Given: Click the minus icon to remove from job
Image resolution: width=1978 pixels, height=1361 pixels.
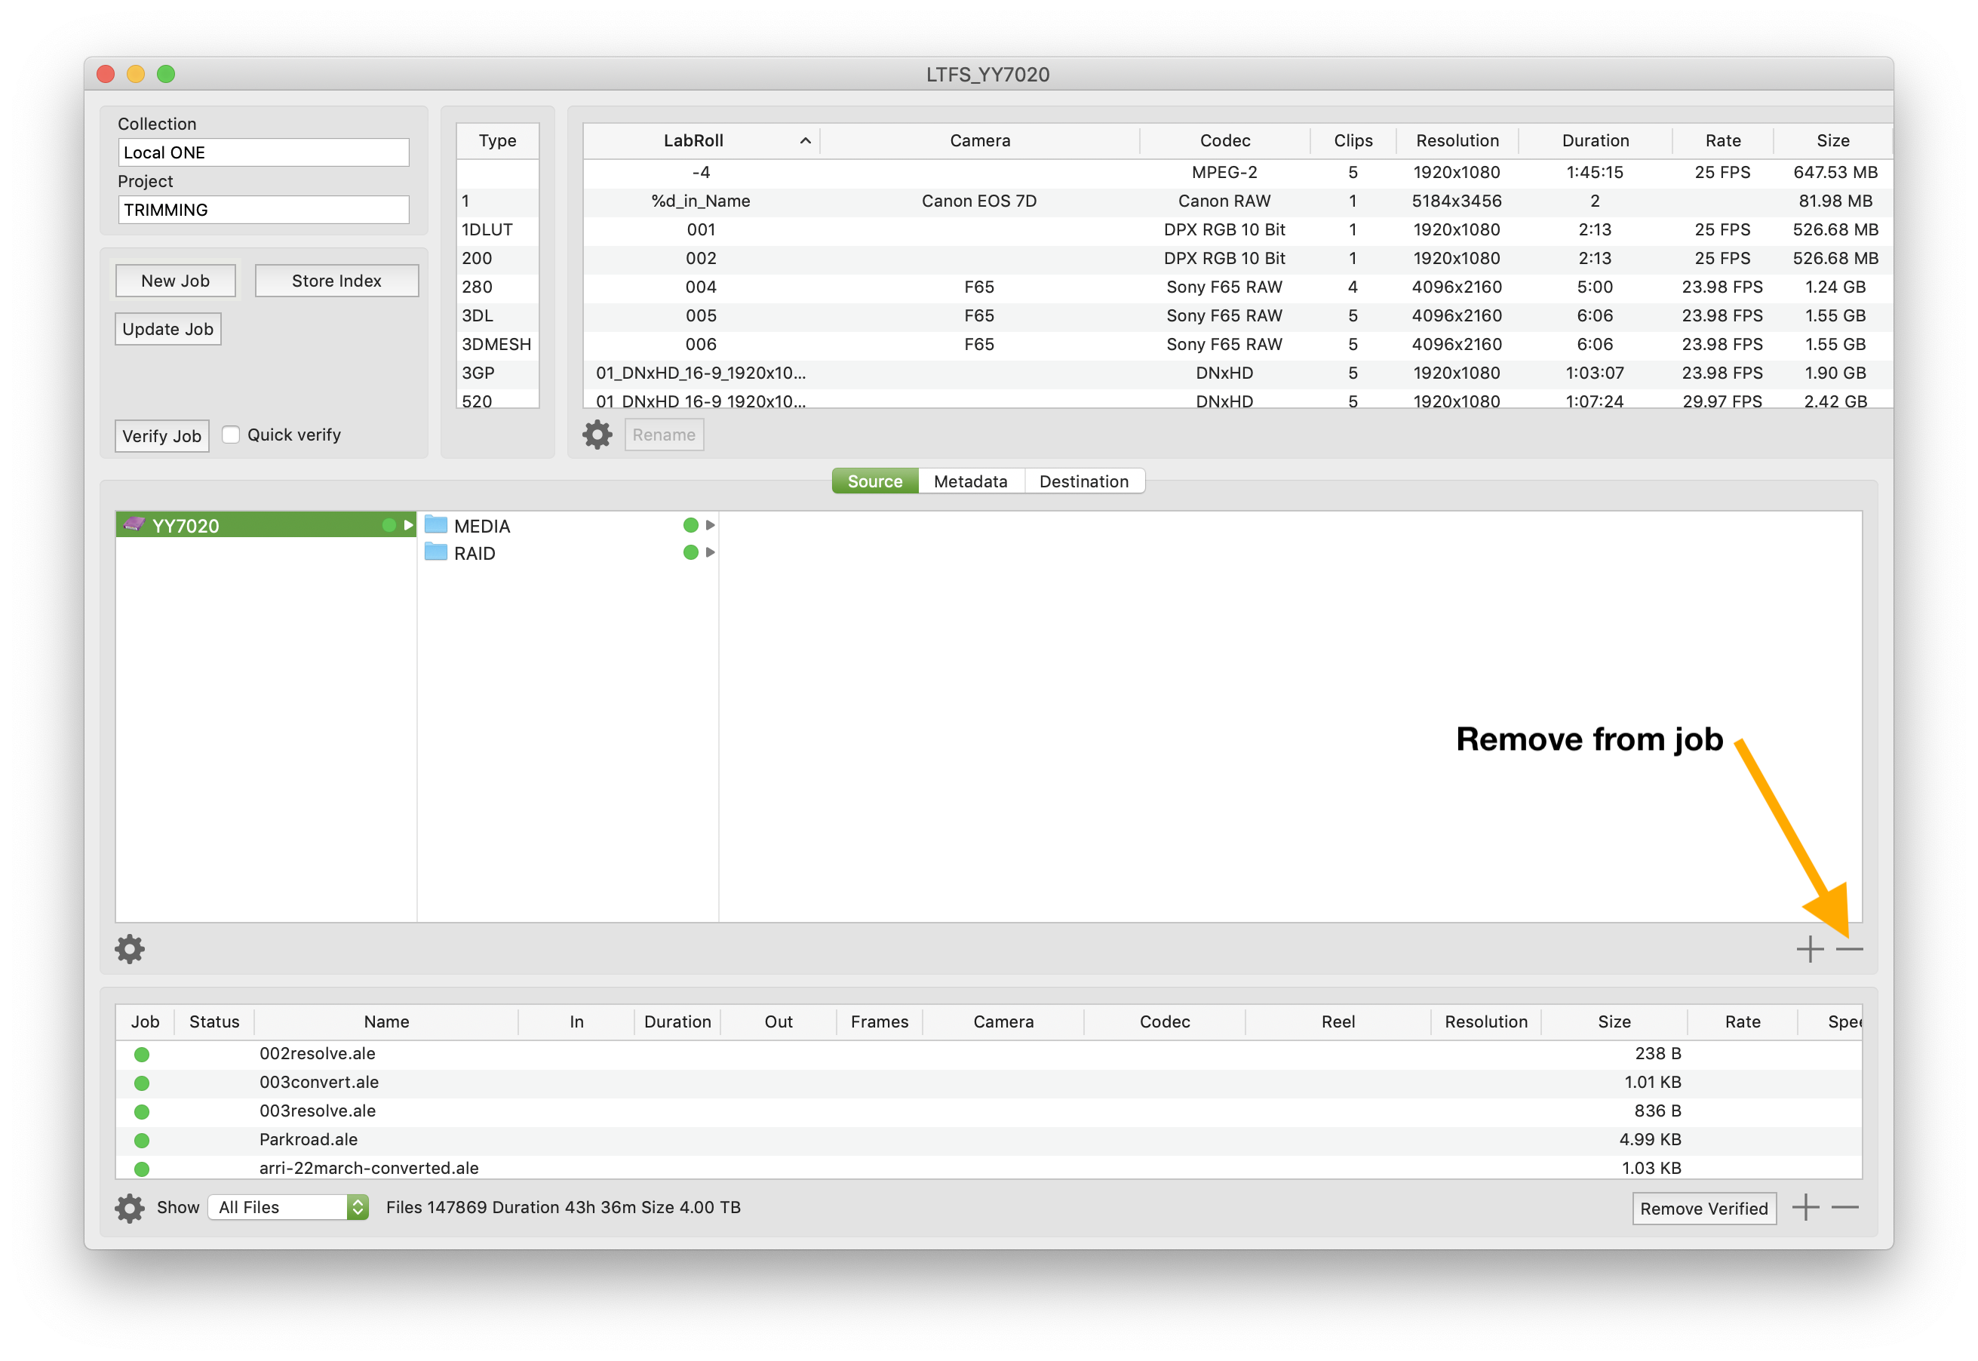Looking at the screenshot, I should (1849, 949).
